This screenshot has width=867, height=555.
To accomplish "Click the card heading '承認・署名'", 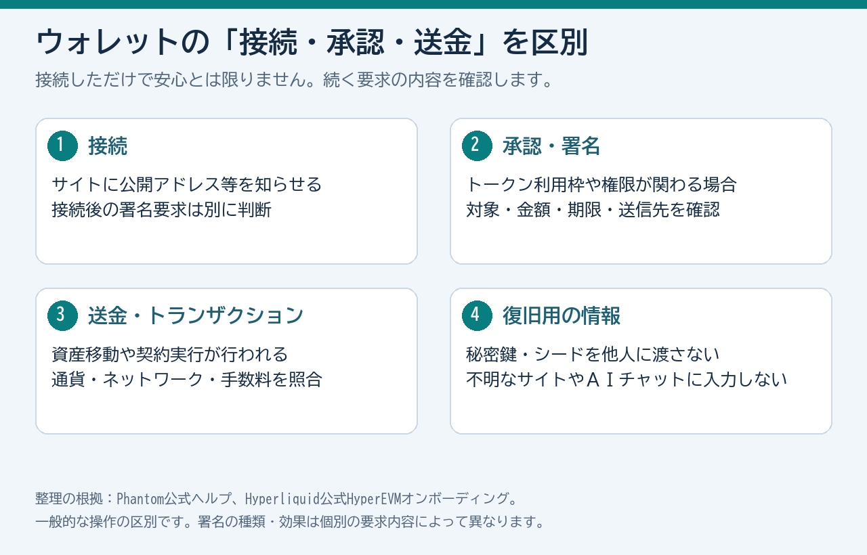I will (551, 146).
